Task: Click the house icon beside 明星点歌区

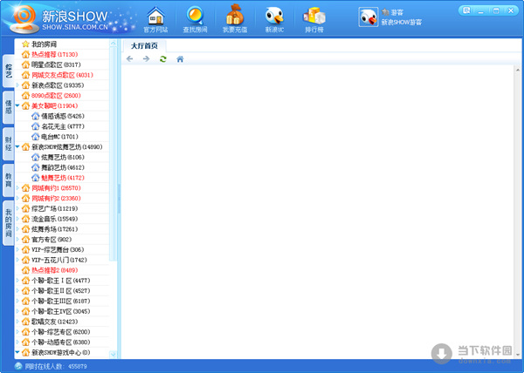Action: tap(25, 64)
